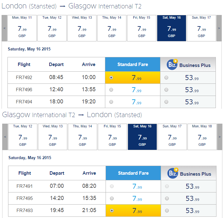
Task: Choose return date Sun, May 17
Action: (172, 137)
